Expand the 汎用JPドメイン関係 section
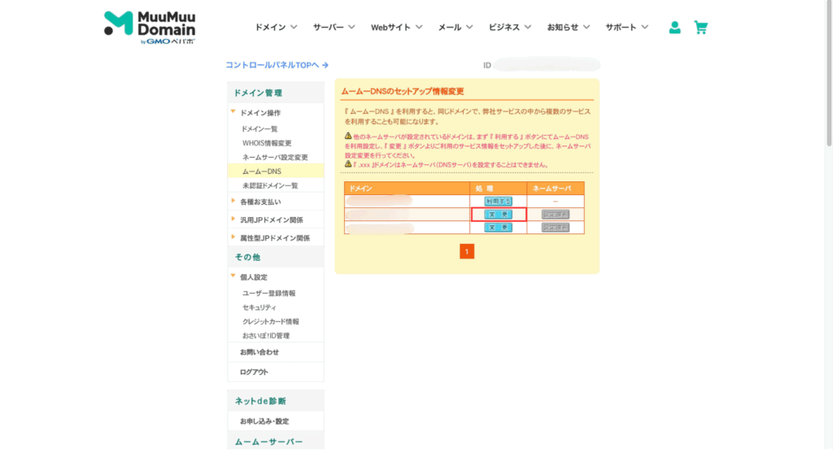The image size is (833, 452). [271, 219]
